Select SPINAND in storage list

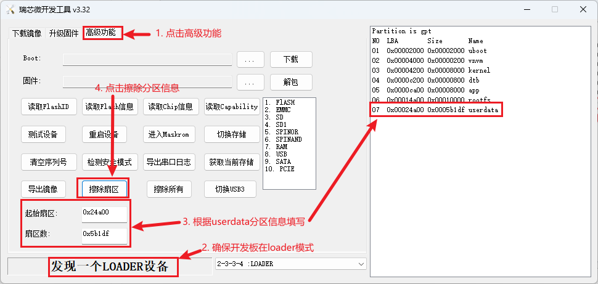(x=284, y=139)
